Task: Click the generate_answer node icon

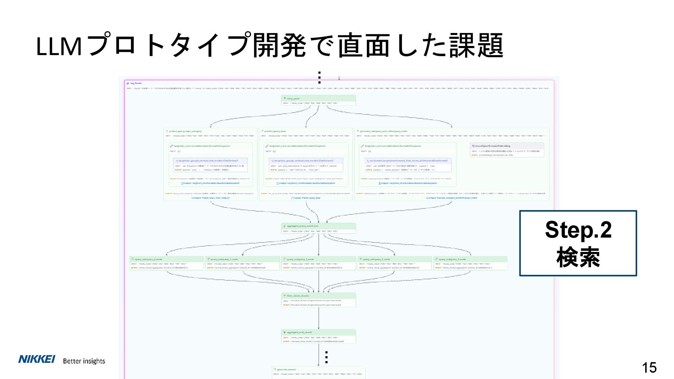Action: (x=275, y=370)
